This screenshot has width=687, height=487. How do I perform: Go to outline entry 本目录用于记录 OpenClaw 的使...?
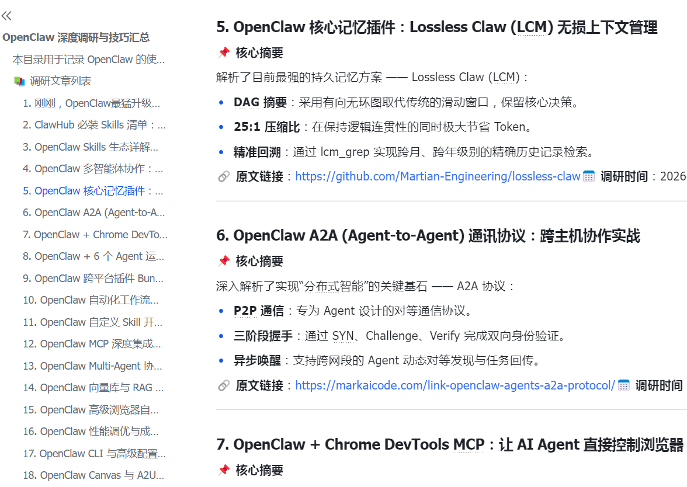pyautogui.click(x=89, y=59)
